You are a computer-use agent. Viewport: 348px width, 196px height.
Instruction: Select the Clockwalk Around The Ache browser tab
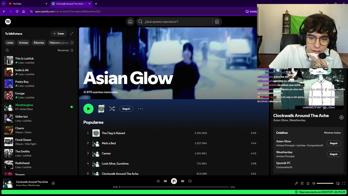pos(71,4)
